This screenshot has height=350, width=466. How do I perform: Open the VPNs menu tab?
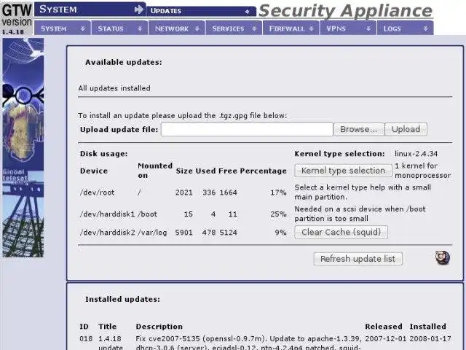(348, 28)
